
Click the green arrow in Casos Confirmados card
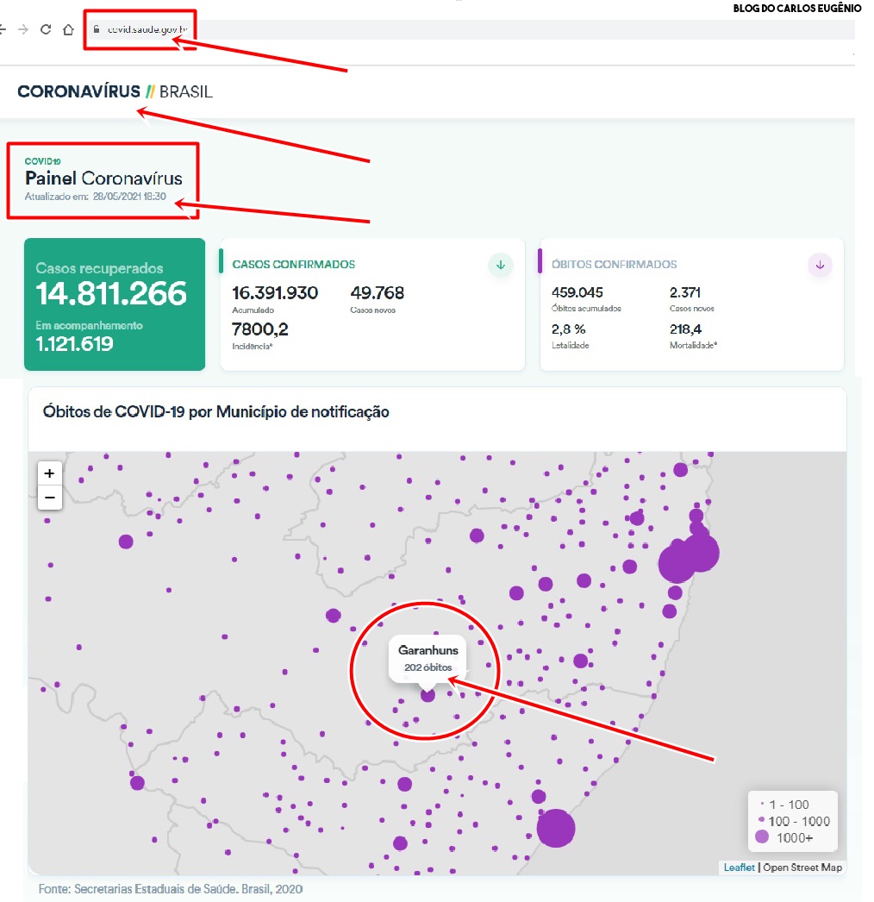tap(500, 265)
